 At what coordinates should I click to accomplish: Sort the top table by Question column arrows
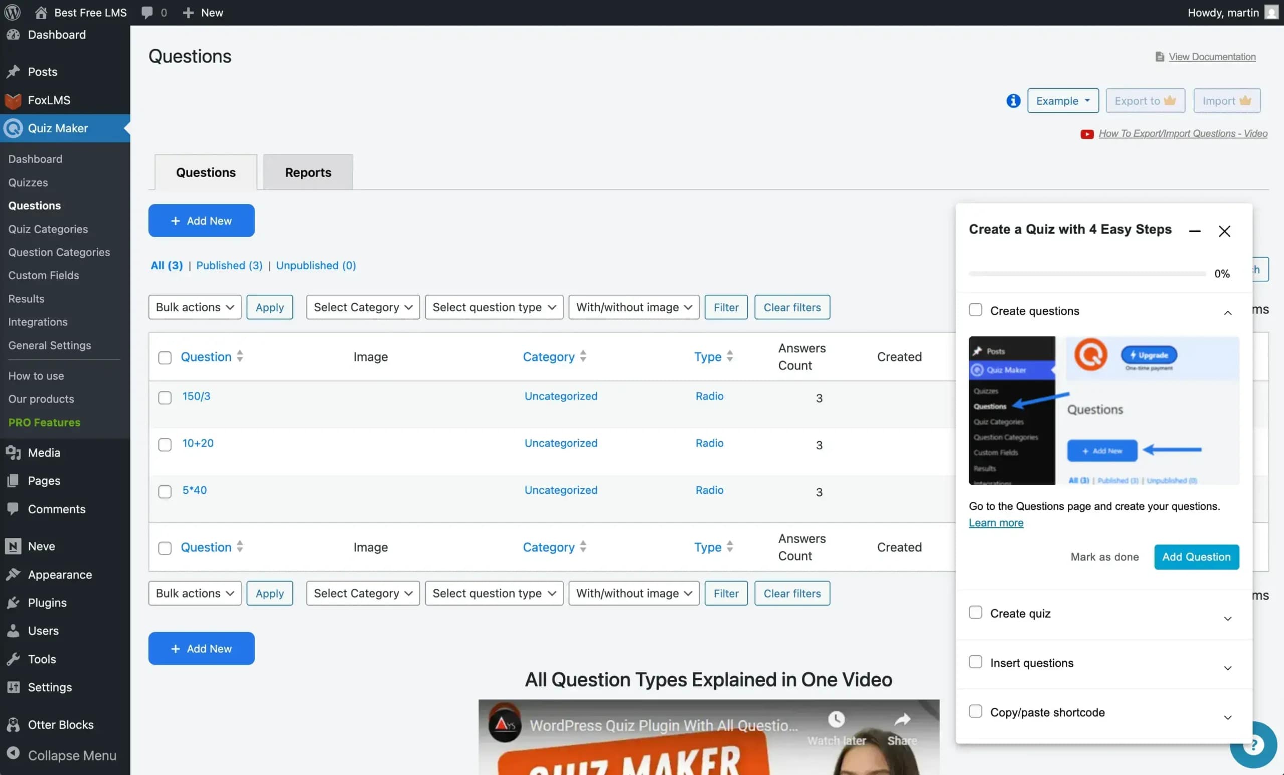pos(240,356)
